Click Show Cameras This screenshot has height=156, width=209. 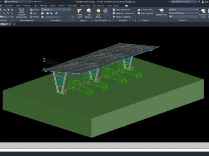tap(145, 13)
